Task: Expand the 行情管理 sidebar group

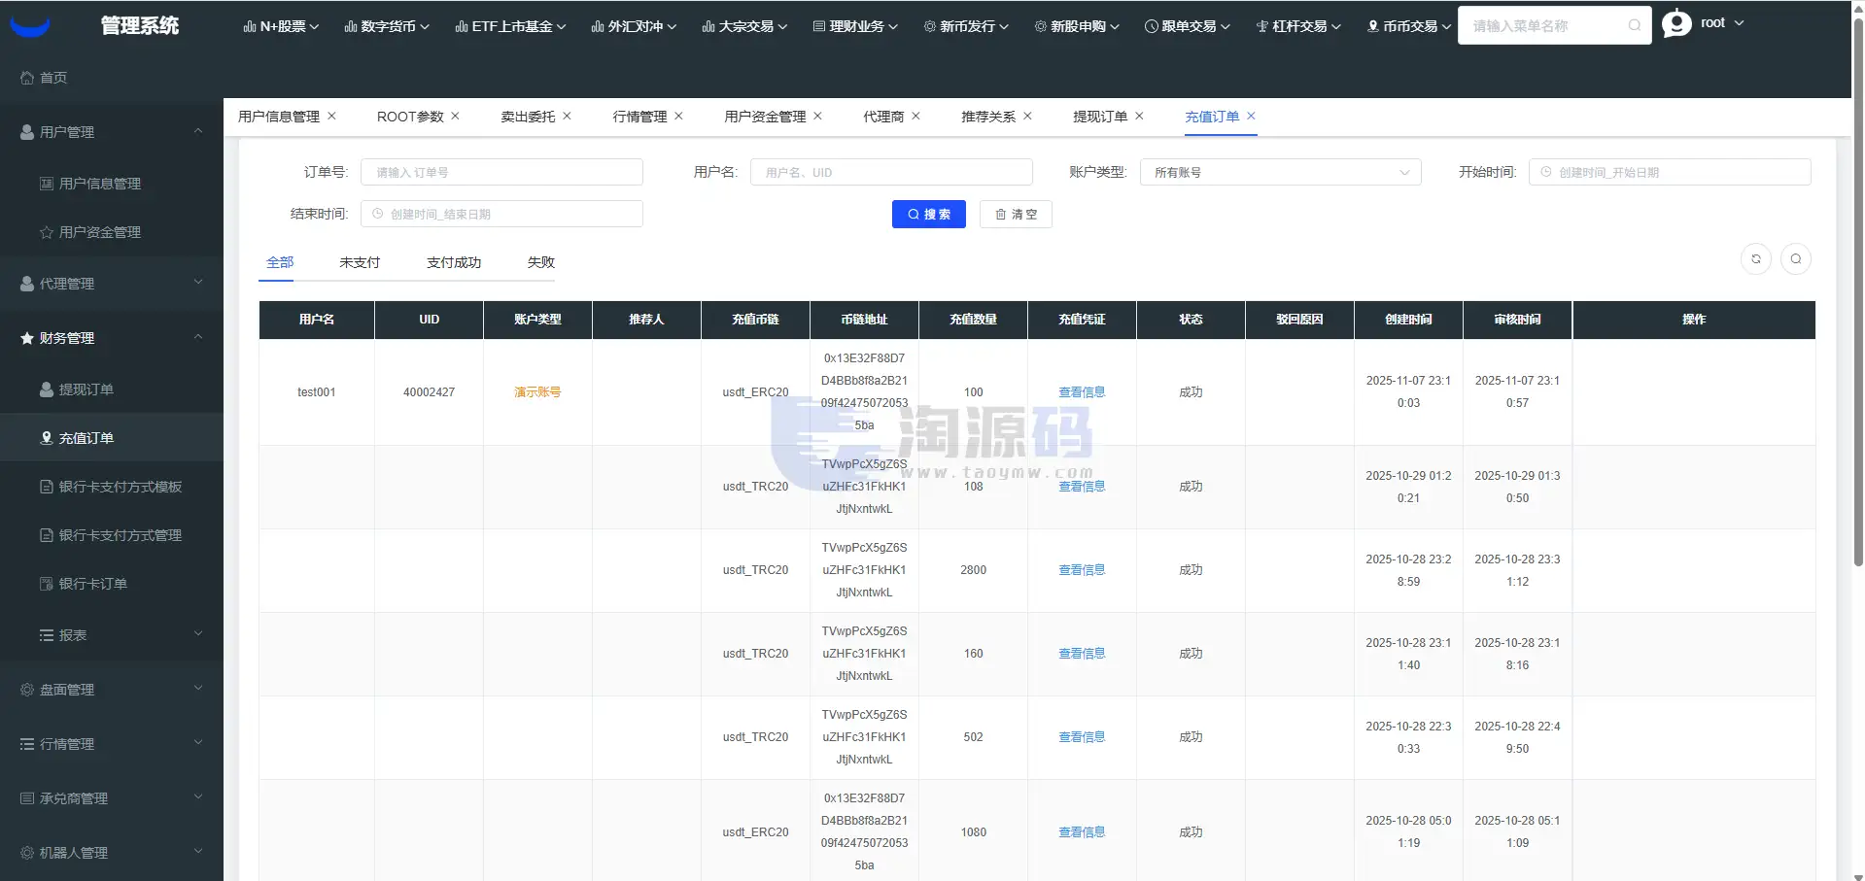Action: click(x=112, y=744)
